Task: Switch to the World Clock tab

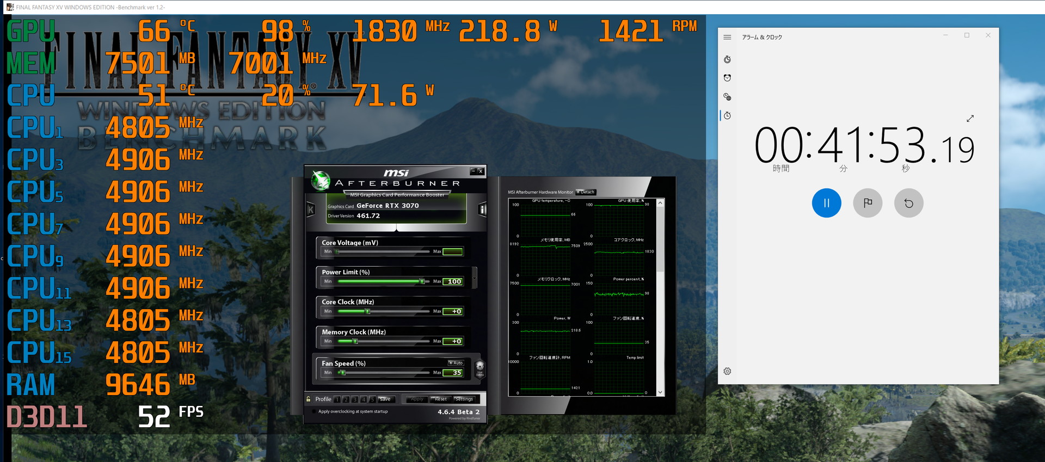Action: pos(727,97)
